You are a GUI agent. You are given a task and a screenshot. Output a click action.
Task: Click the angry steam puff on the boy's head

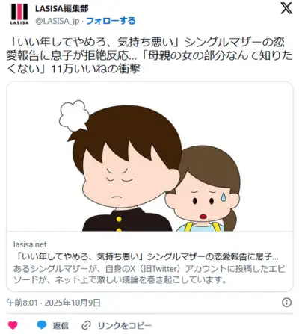click(74, 115)
